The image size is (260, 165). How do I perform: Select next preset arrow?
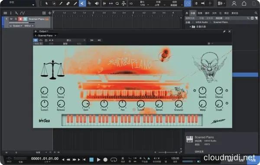[x=53, y=40]
